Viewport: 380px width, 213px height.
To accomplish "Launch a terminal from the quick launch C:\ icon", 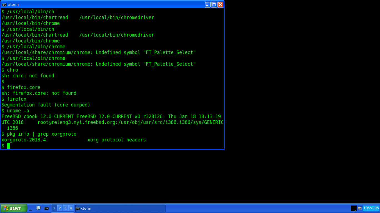I will [x=46, y=208].
